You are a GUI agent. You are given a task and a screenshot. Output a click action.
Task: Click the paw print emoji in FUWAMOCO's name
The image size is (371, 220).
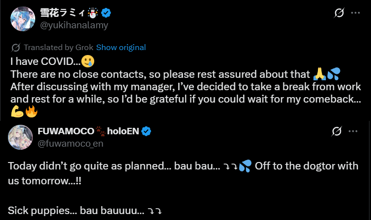coord(101,131)
